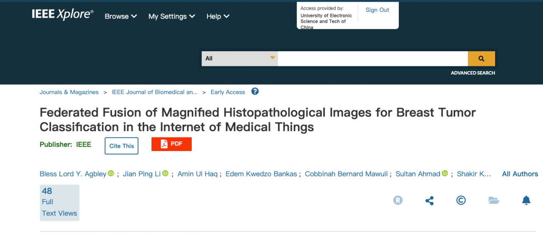This screenshot has width=543, height=234.
Task: Click the copyright permissions icon
Action: click(461, 200)
